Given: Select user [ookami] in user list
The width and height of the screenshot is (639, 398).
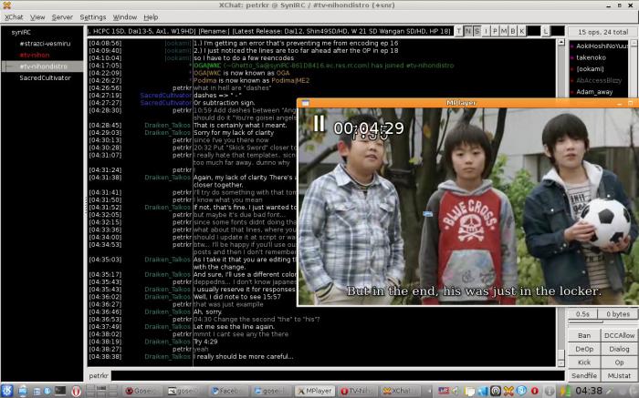Looking at the screenshot, I should 599,68.
